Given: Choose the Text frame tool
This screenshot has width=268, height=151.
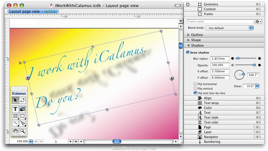Looking at the screenshot, I should pos(15,109).
